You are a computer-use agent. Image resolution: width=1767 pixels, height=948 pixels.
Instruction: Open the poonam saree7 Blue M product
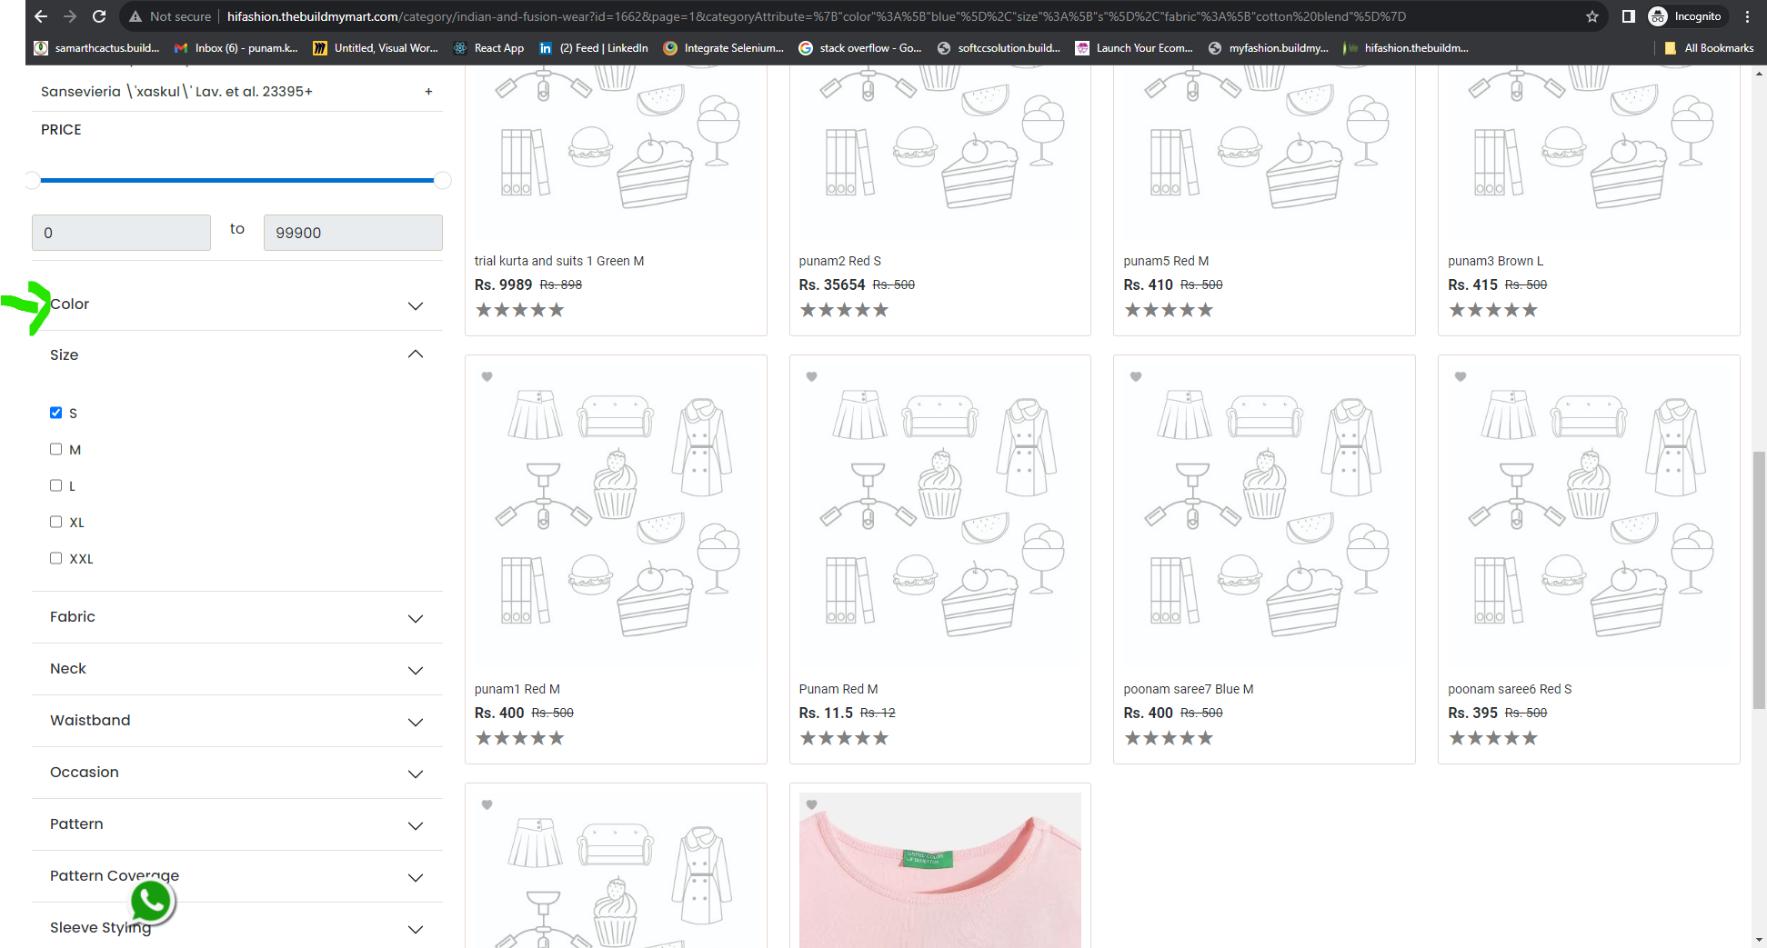(1189, 689)
